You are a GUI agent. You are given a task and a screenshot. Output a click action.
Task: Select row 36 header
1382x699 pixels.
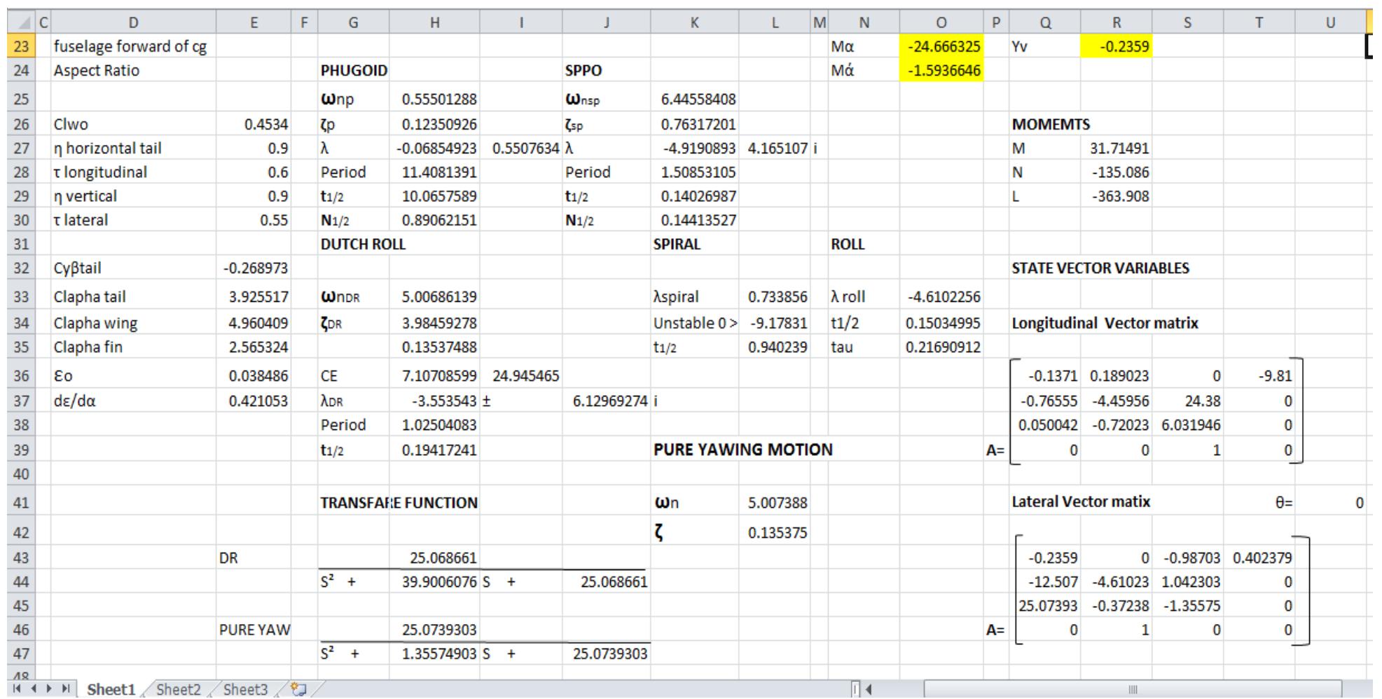[20, 375]
